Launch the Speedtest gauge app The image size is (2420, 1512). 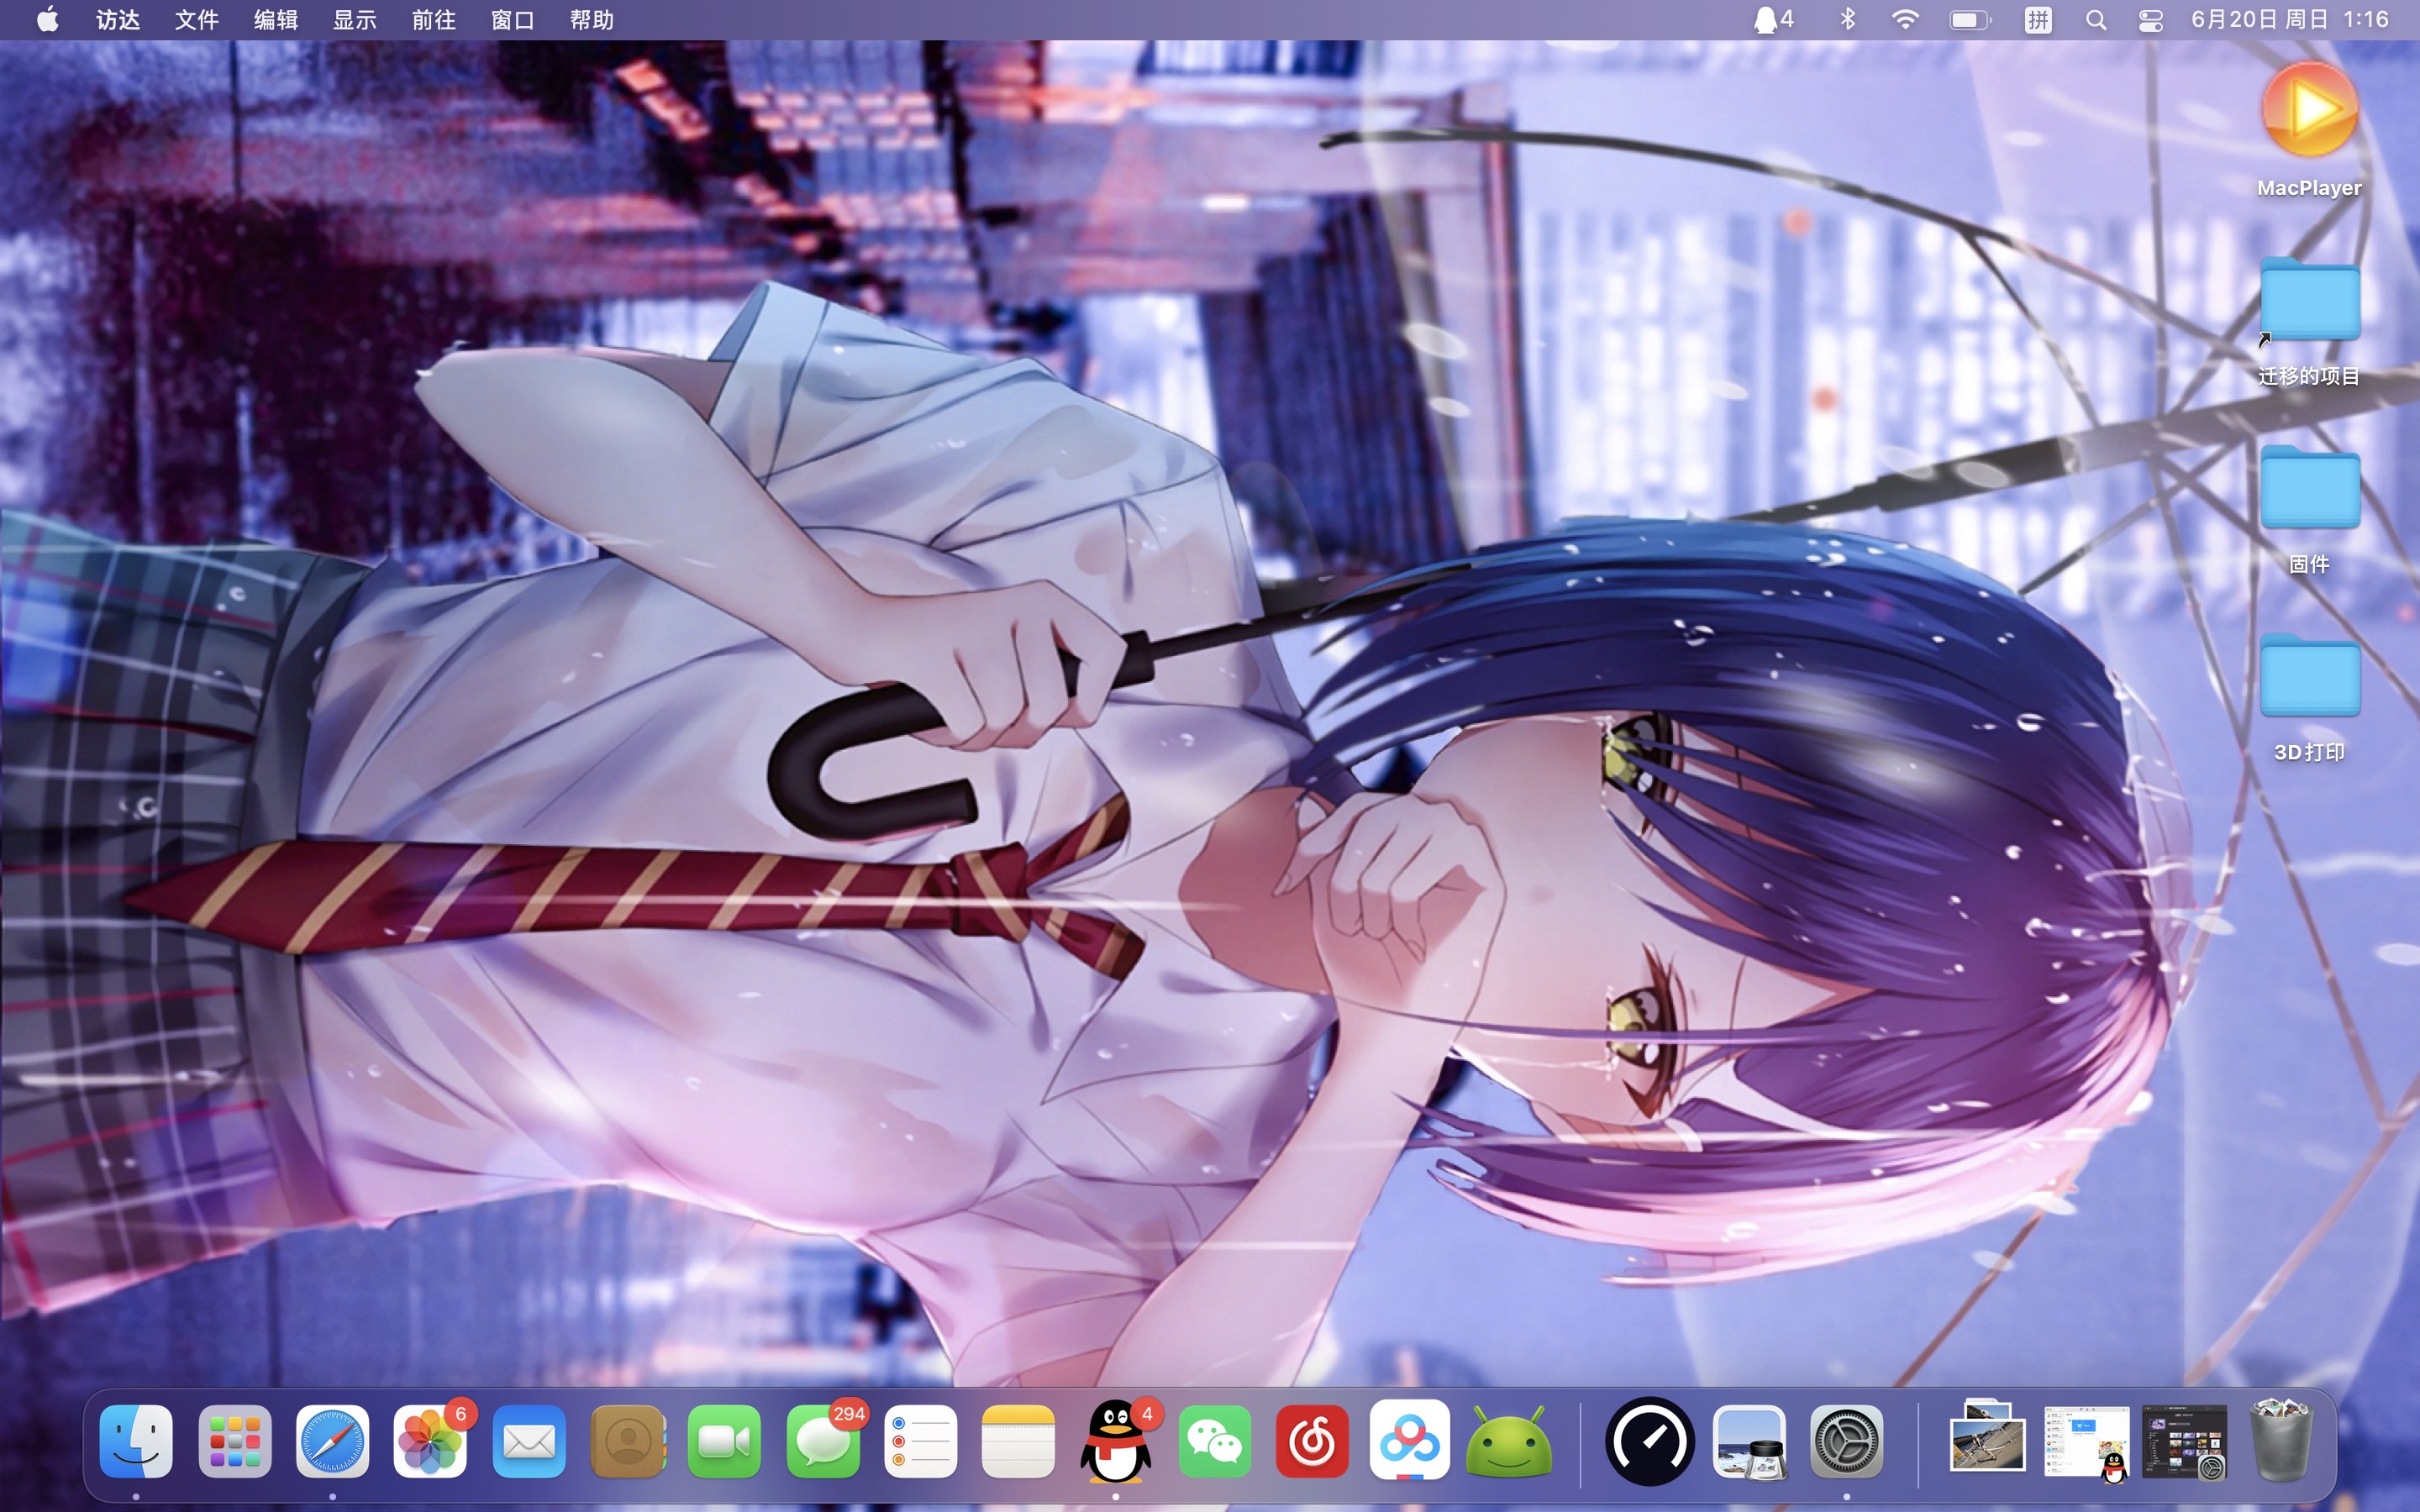pos(1650,1441)
